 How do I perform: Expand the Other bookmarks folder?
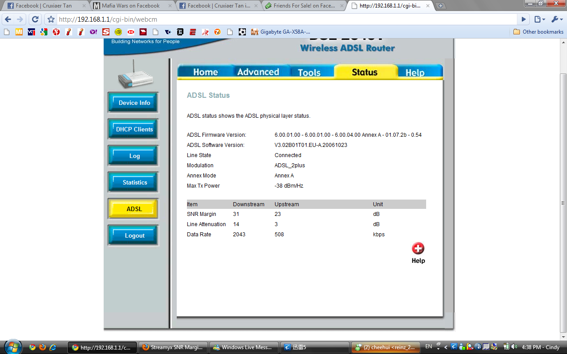538,32
